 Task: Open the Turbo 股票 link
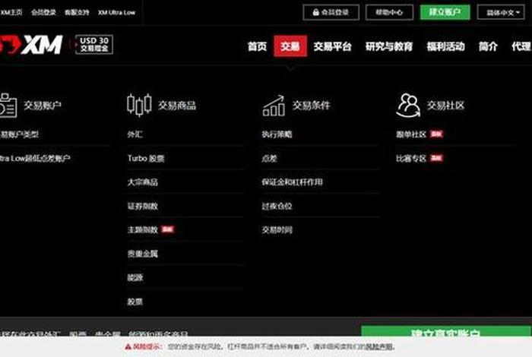146,158
